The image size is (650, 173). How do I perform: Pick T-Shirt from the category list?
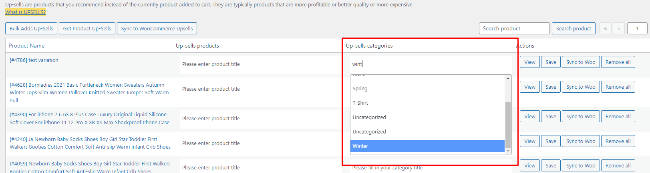pyautogui.click(x=427, y=103)
